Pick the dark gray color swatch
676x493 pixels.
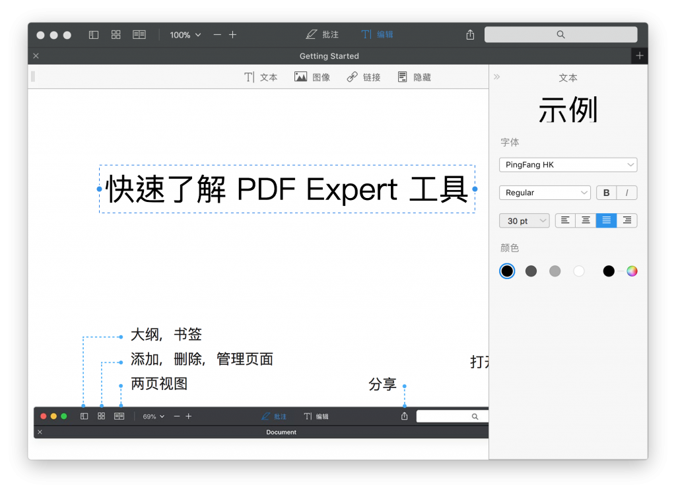(x=531, y=271)
